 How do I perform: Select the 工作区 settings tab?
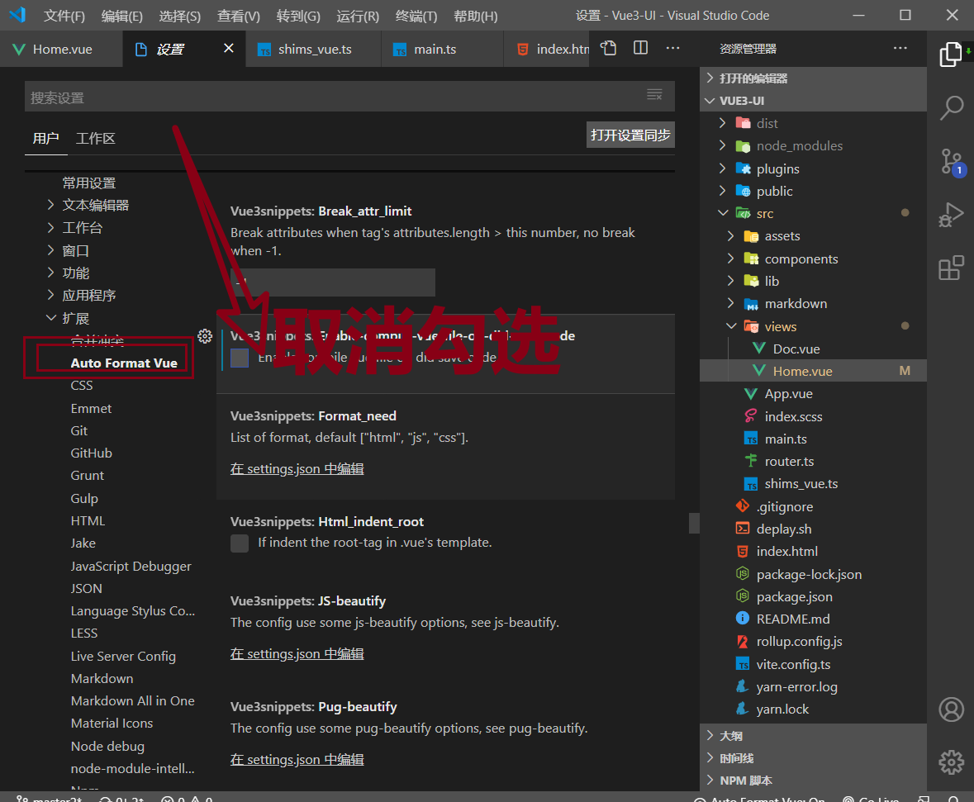pyautogui.click(x=95, y=138)
